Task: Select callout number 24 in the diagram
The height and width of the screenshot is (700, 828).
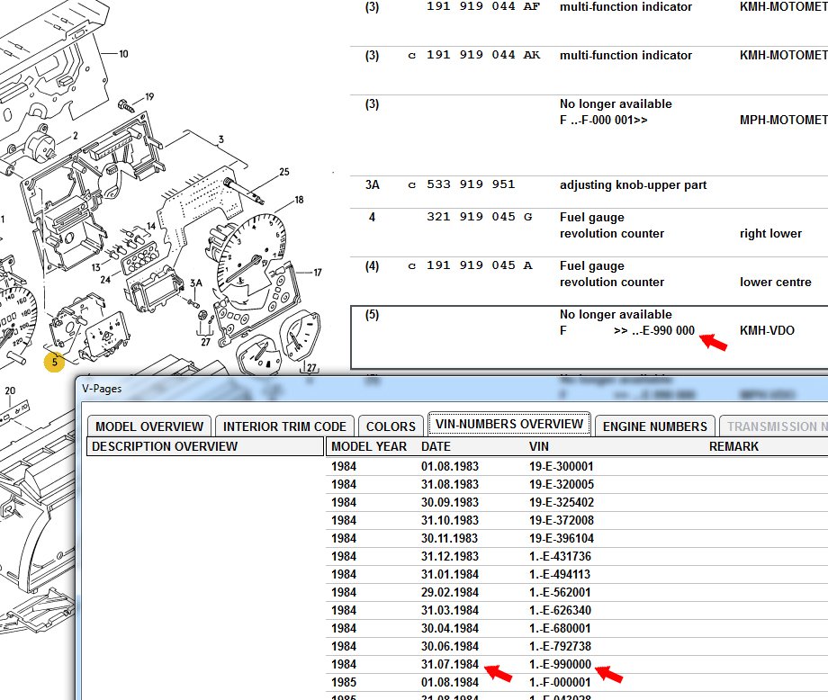Action: (x=105, y=279)
